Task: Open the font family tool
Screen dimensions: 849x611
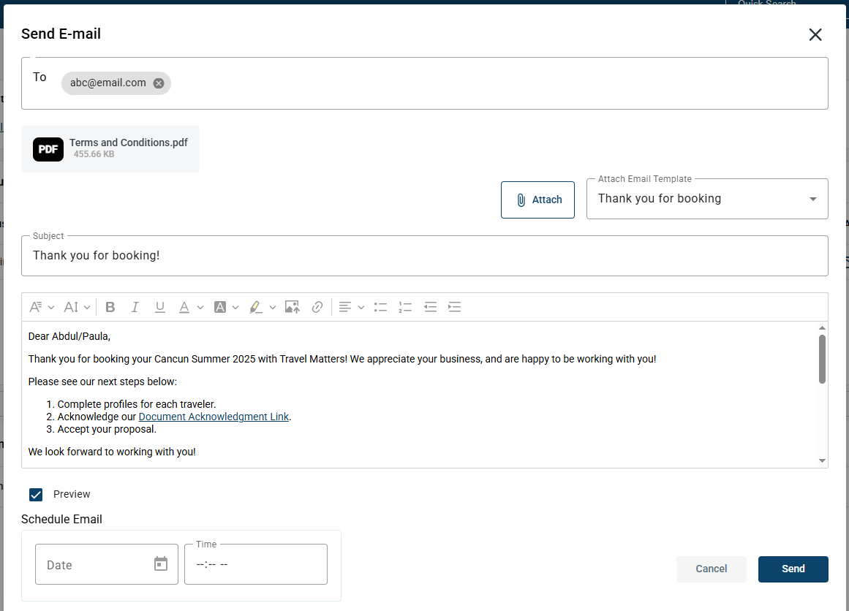Action: click(x=36, y=307)
